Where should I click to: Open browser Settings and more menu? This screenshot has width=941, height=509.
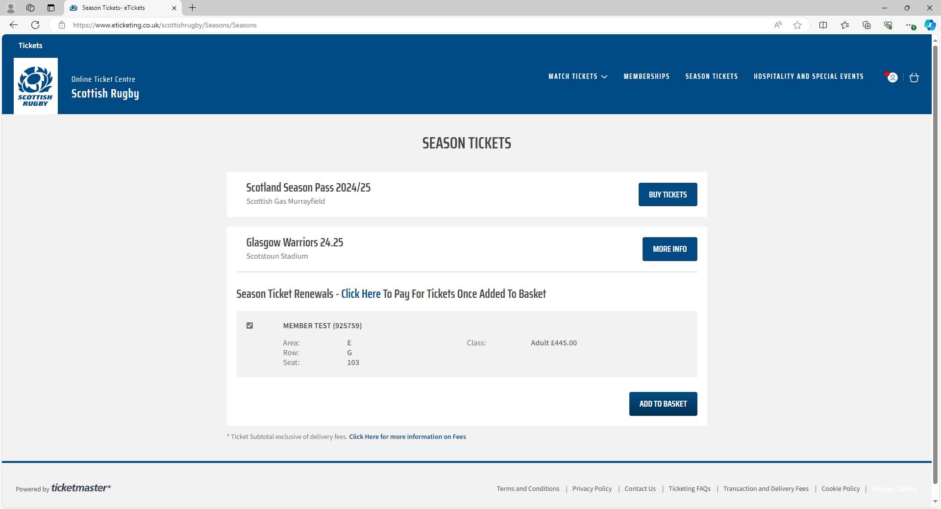[x=910, y=25]
